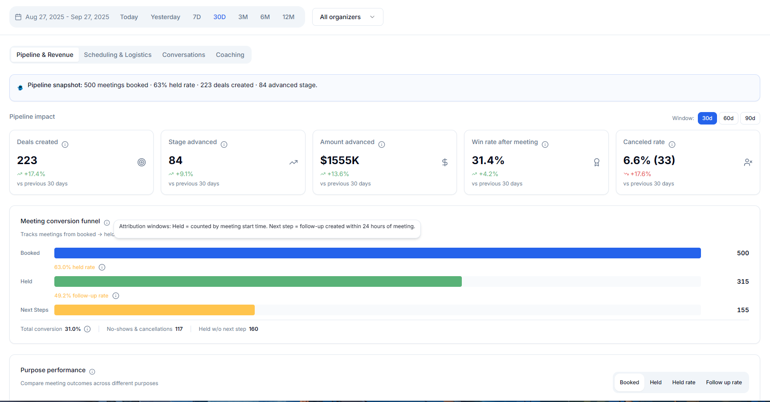The height and width of the screenshot is (402, 770).
Task: Click the info icon next to Purpose performance
Action: point(92,371)
